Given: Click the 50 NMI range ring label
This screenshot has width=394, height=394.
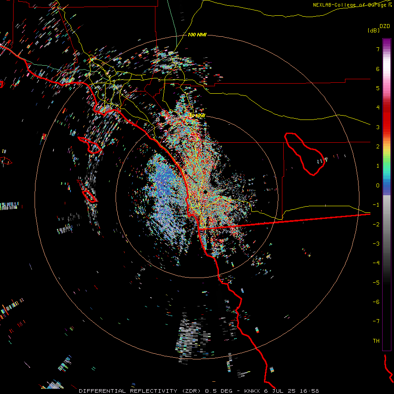Looking at the screenshot, I should coord(197,116).
